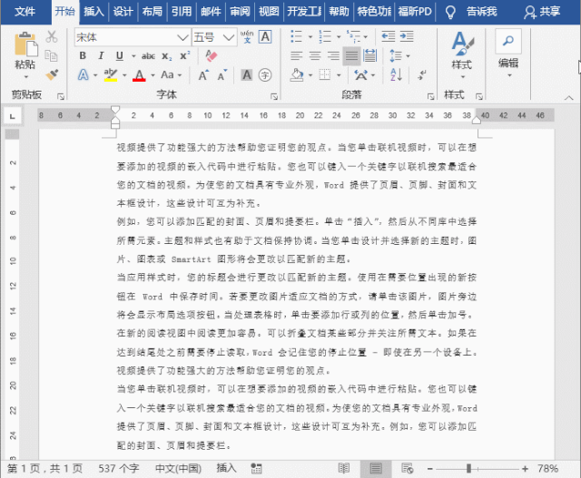Switch to References tab
This screenshot has height=478, width=581.
182,12
